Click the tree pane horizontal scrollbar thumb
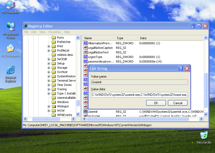Viewport: 215px width, 153px height. click(46, 119)
